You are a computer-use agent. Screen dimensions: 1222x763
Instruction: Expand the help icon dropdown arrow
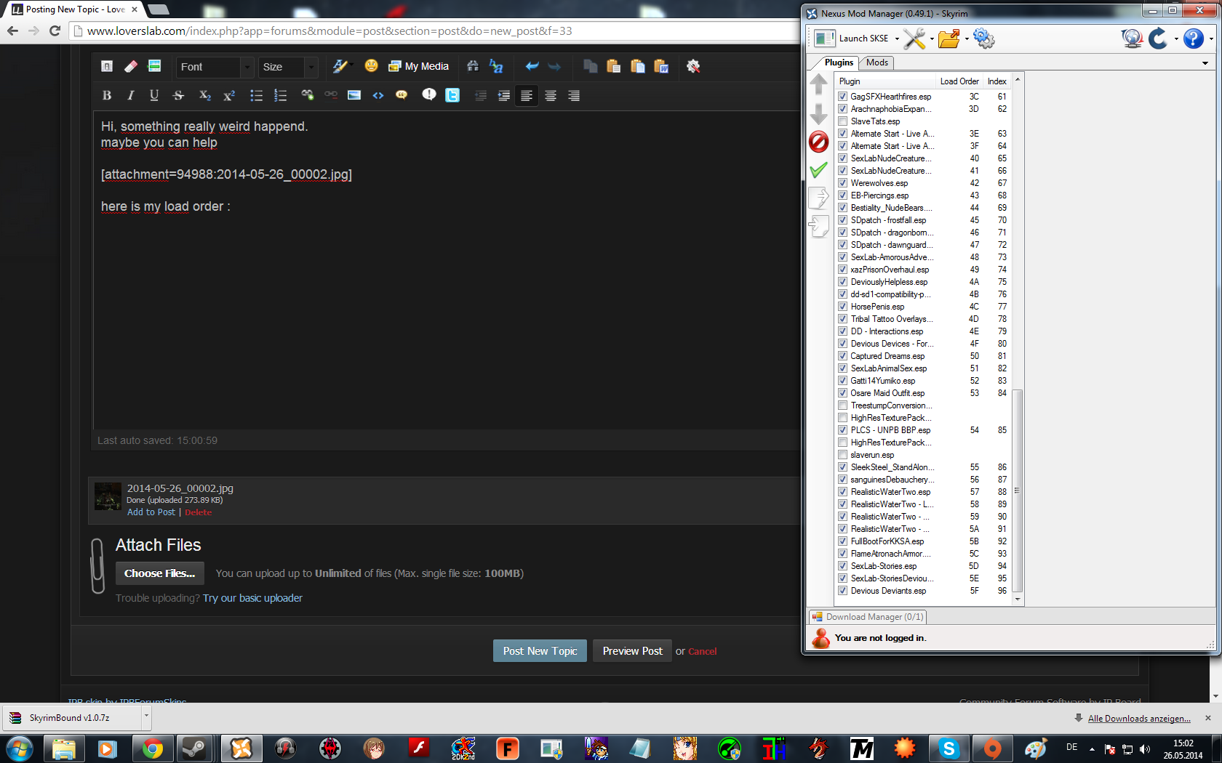point(1211,39)
